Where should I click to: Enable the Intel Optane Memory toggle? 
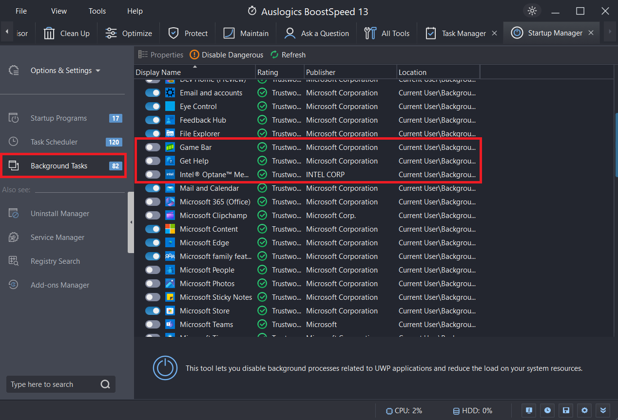(153, 175)
